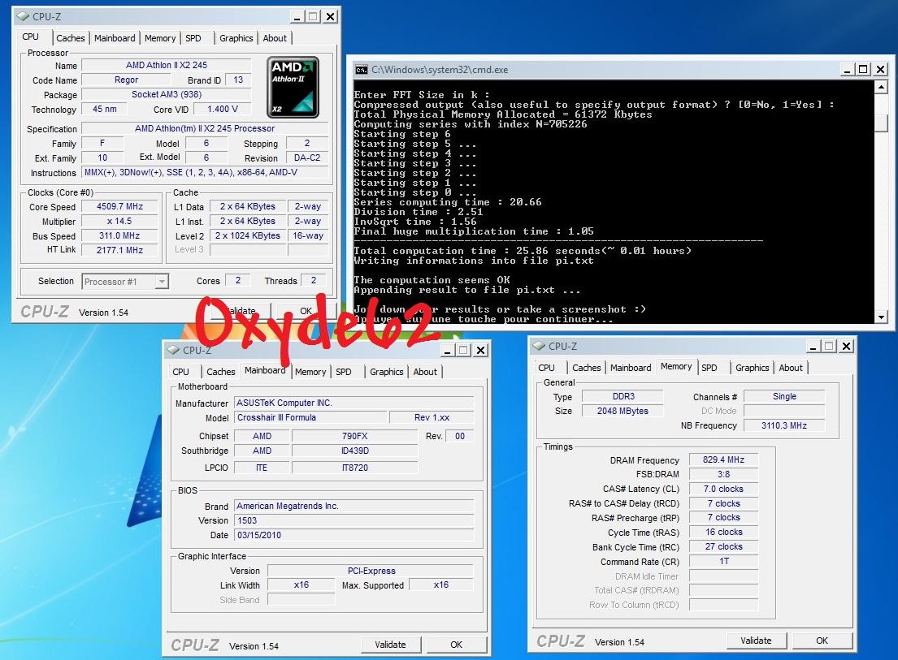This screenshot has height=660, width=898.
Task: Click the DRAM Frequency value 829.4 MHz
Action: coord(723,459)
